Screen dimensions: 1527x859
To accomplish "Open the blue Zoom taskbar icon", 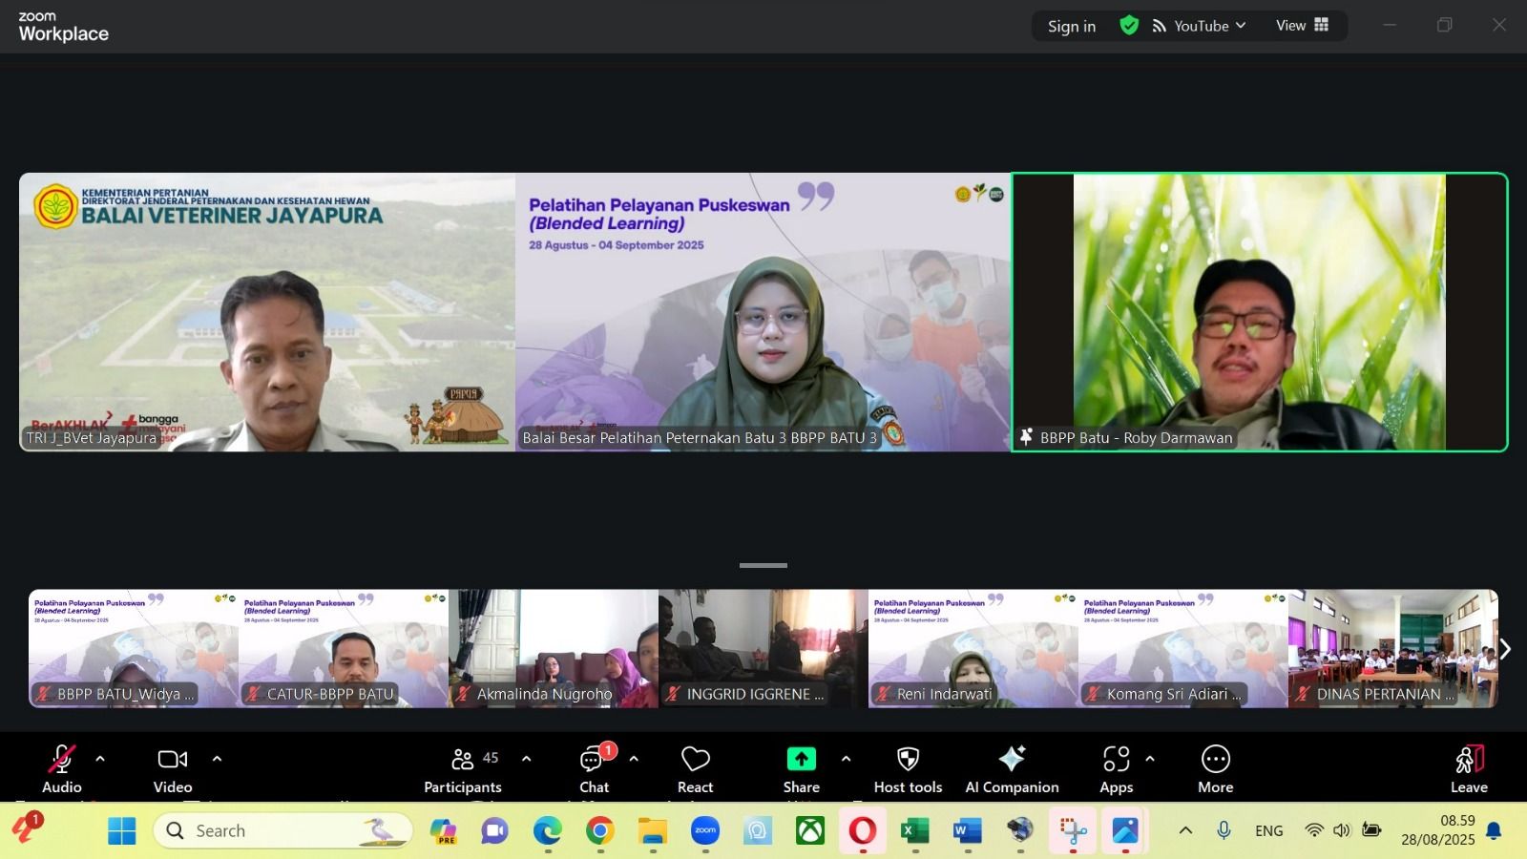I will [x=705, y=830].
